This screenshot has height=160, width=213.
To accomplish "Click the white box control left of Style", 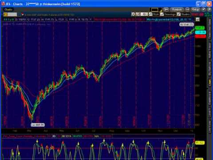I will click(144, 14).
